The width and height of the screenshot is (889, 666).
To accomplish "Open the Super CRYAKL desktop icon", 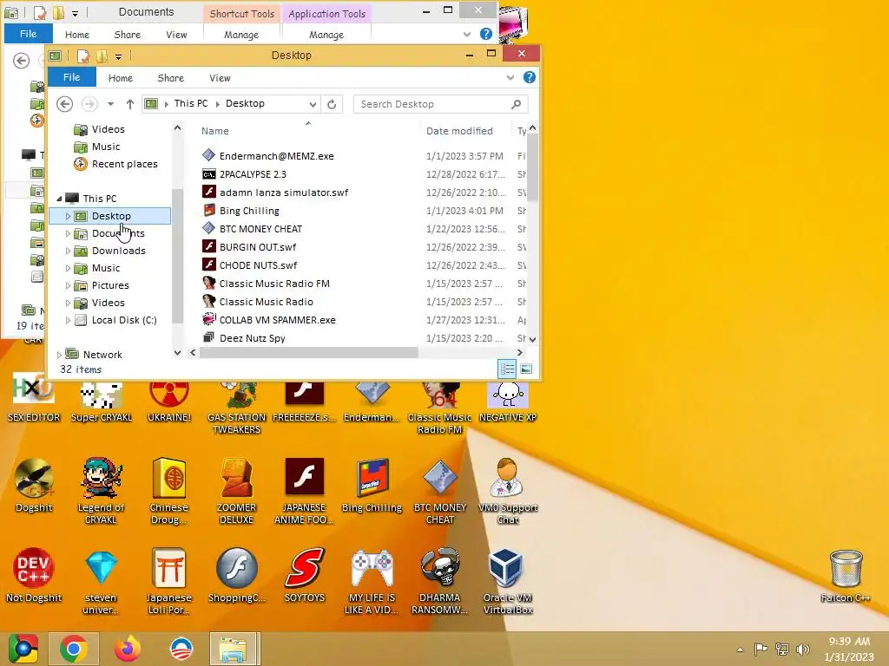I will [101, 399].
